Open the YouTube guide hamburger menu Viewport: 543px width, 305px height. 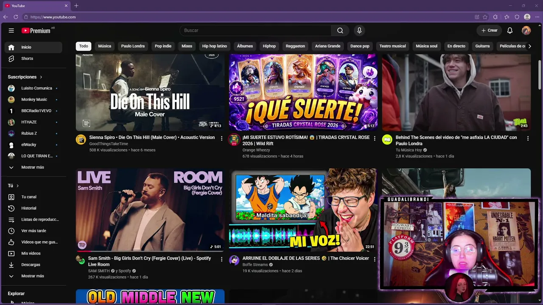tap(11, 30)
